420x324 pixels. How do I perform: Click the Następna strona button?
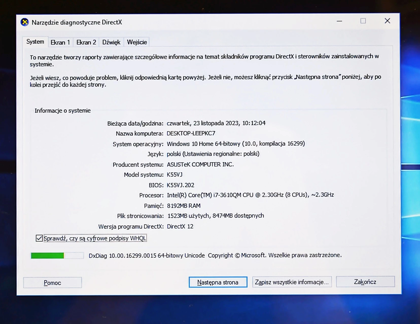click(218, 282)
